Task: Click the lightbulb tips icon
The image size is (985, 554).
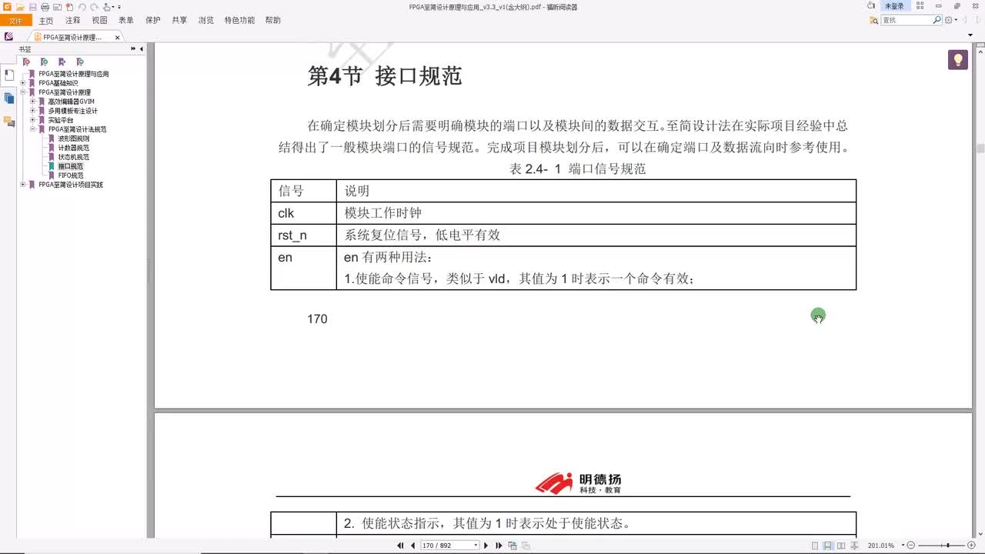Action: pyautogui.click(x=958, y=59)
